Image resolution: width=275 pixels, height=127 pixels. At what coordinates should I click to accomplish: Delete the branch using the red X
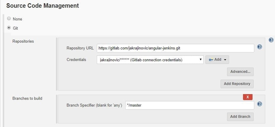[248, 97]
